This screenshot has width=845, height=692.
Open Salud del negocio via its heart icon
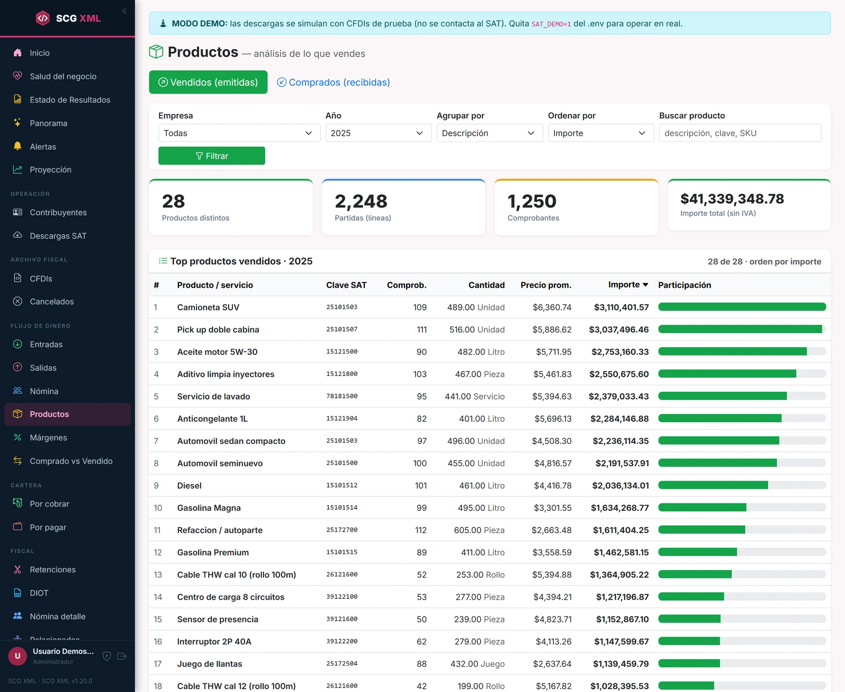[x=17, y=76]
